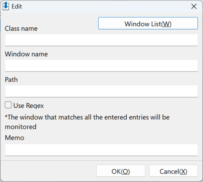
Task: Click inside the Memo text field
Action: [101, 150]
